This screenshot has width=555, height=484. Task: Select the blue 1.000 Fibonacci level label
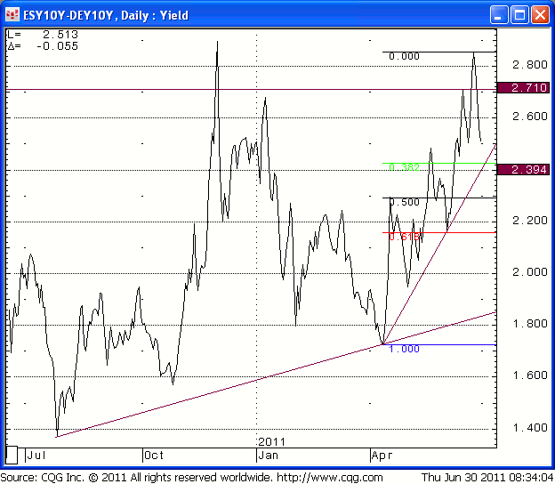tap(404, 349)
